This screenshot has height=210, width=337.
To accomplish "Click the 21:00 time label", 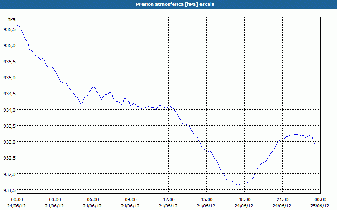I will 282,200.
